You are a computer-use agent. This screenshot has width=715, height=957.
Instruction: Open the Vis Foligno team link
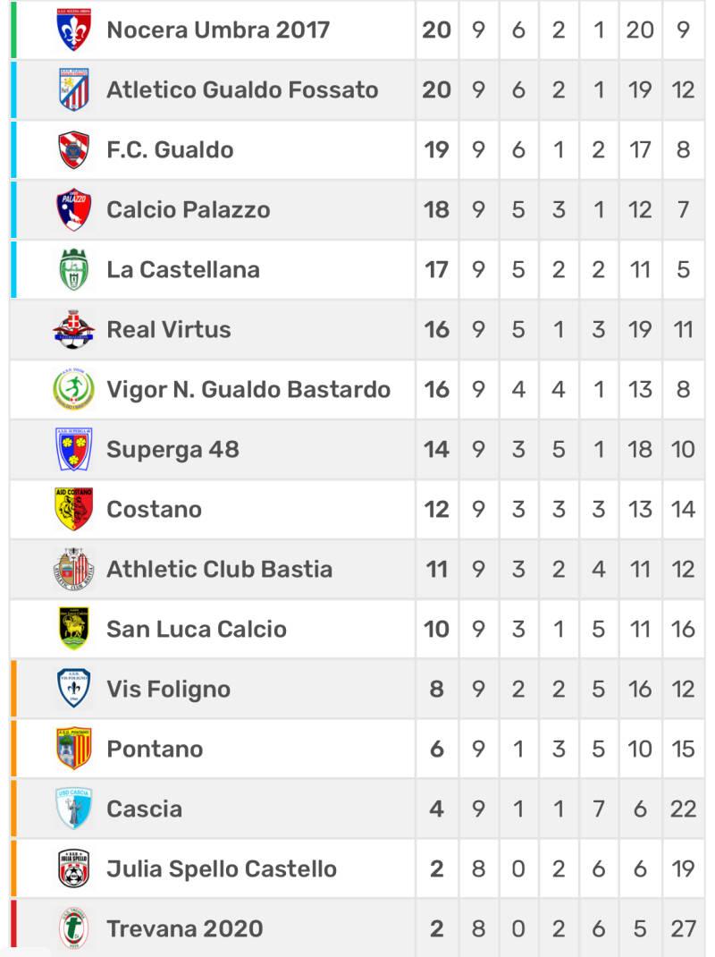(168, 689)
